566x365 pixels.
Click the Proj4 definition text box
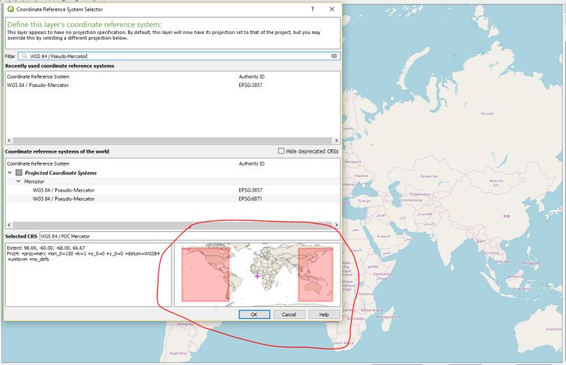[88, 274]
